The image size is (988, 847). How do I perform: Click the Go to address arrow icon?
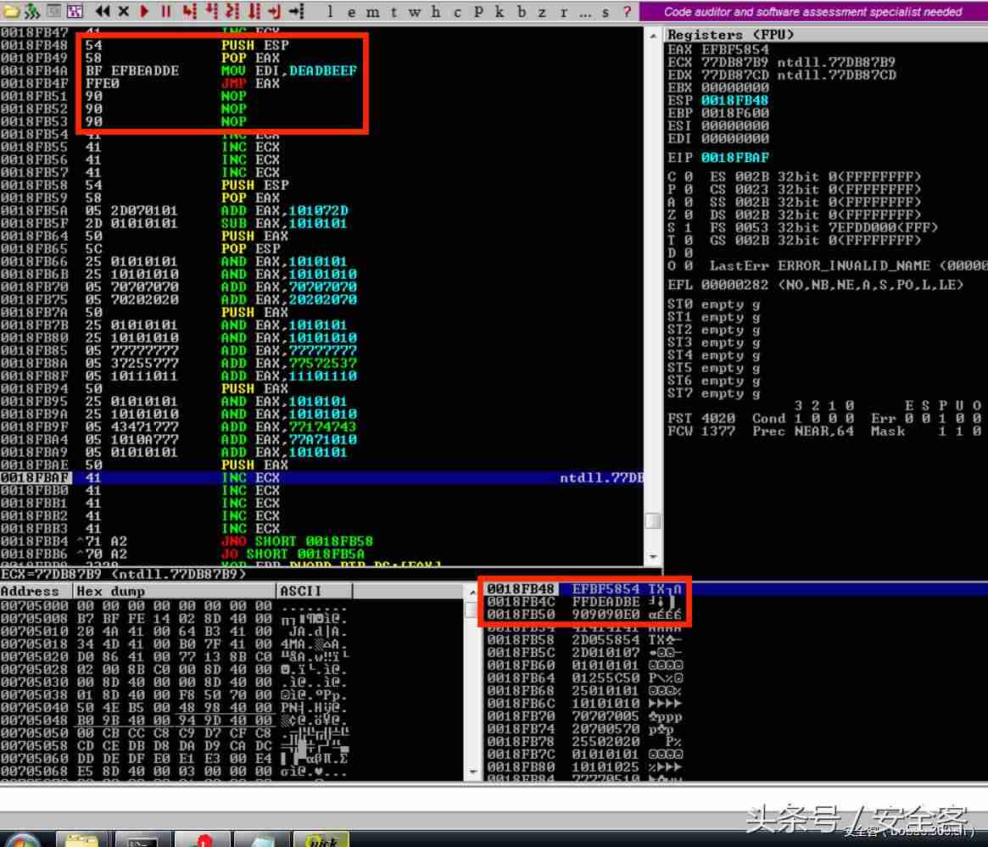tap(297, 11)
